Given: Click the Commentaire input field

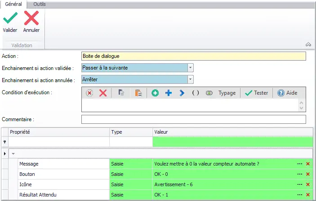Looking at the screenshot, I should pyautogui.click(x=194, y=119).
